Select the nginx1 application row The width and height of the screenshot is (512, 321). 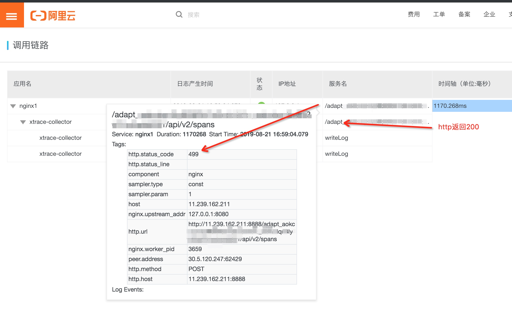28,106
